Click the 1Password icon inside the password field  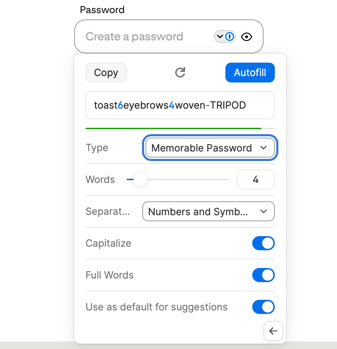[x=230, y=36]
